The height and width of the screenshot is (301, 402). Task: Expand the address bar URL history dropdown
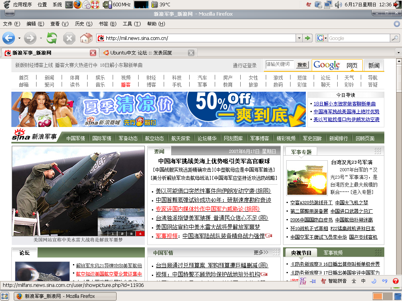[x=299, y=38]
